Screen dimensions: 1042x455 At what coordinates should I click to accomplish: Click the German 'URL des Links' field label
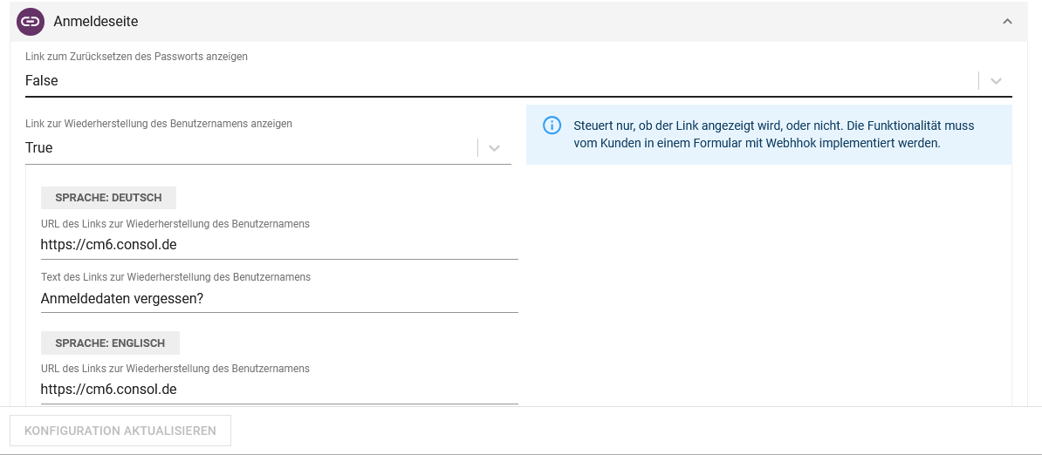[x=175, y=224]
